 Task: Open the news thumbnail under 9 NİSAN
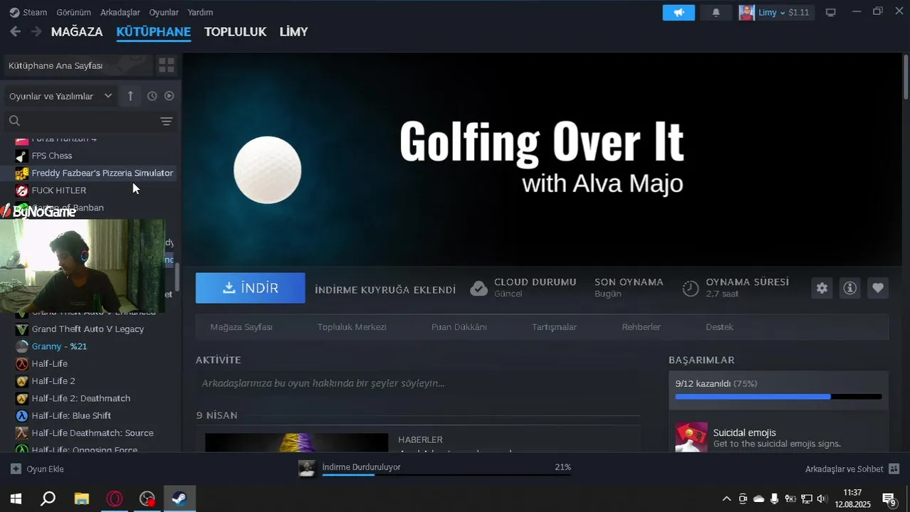pyautogui.click(x=297, y=442)
